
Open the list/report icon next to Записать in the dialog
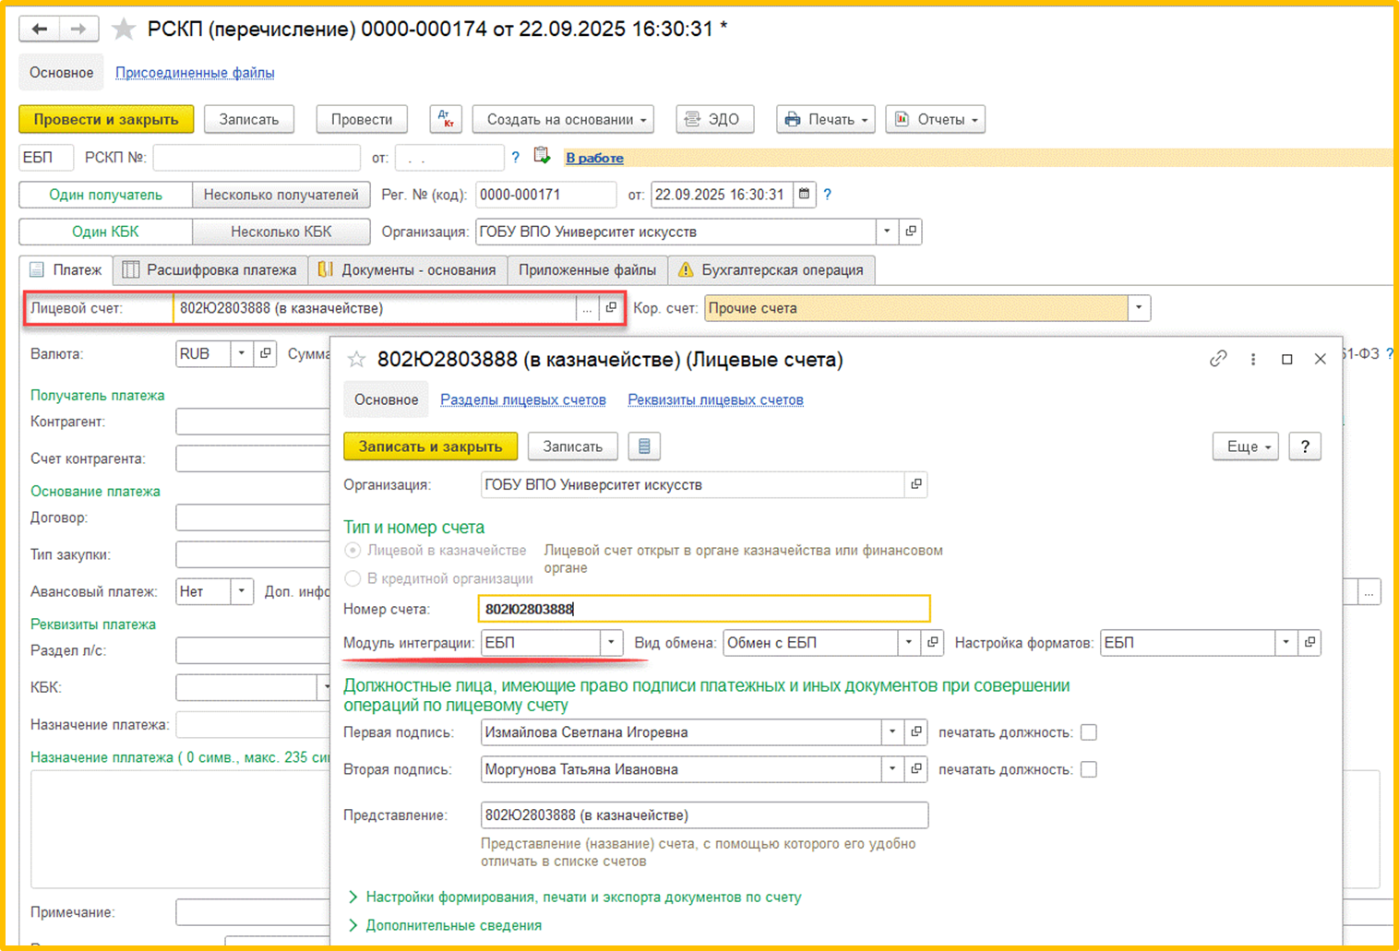coord(644,446)
